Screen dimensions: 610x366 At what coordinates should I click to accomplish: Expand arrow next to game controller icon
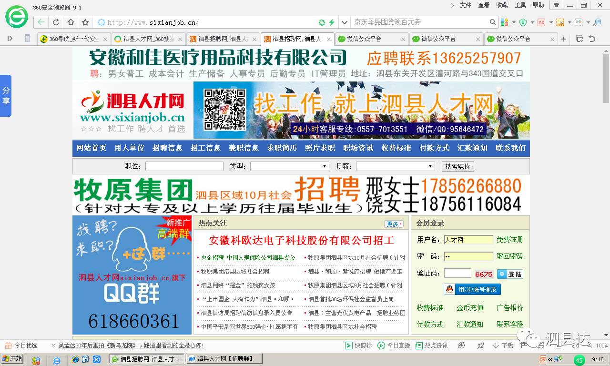[588, 22]
